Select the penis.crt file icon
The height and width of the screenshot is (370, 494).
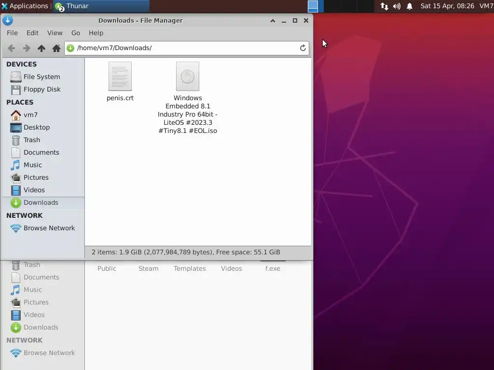click(120, 76)
